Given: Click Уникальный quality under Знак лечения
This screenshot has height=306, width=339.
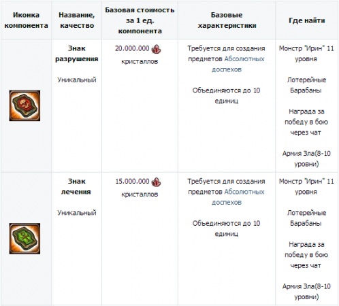Looking at the screenshot, I should (x=77, y=213).
